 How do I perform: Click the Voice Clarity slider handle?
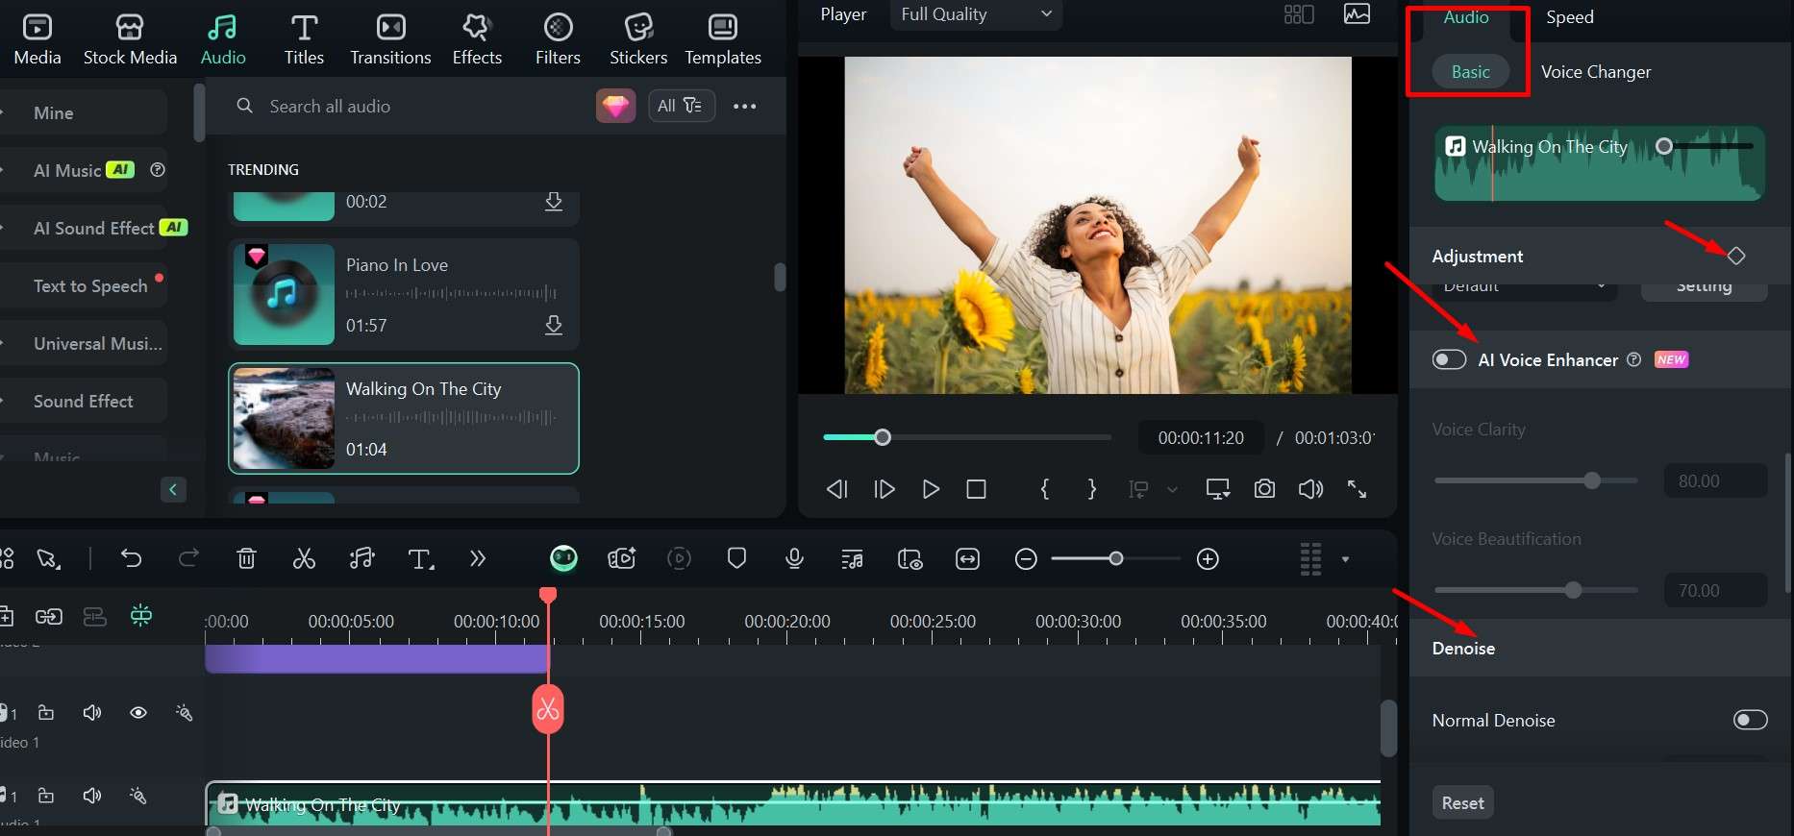(x=1592, y=480)
